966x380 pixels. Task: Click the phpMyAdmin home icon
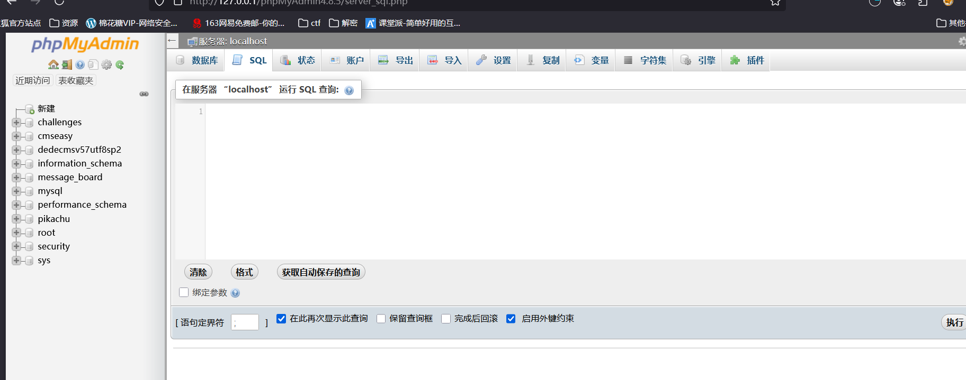coord(53,64)
